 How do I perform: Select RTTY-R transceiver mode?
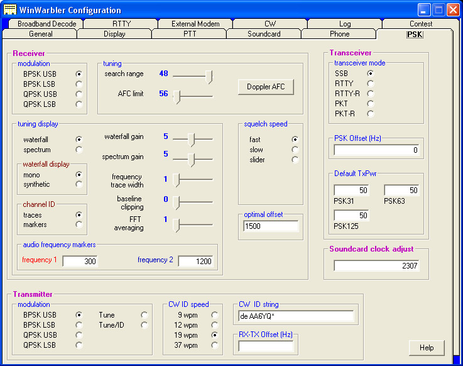coord(370,94)
